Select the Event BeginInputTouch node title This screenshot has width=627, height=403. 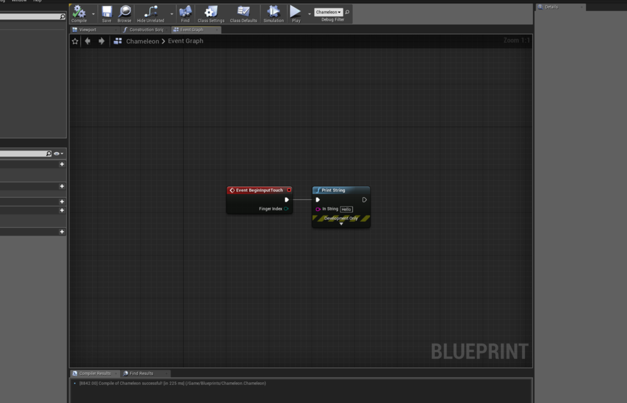point(259,190)
